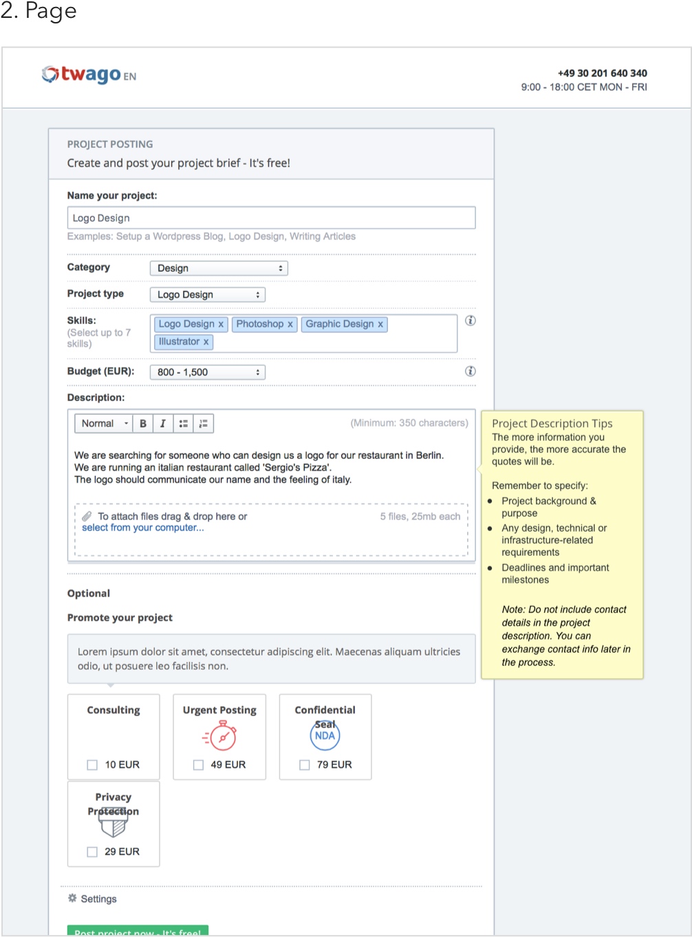Open the Project type dropdown

click(x=208, y=294)
